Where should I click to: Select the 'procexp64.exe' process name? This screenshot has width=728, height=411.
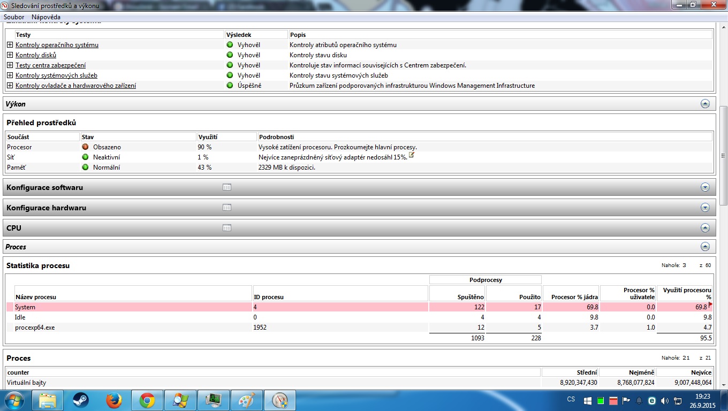coord(35,328)
